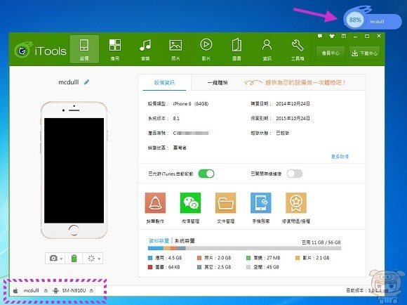Open the Member Center button
Image resolution: width=407 pixels, height=305 pixels.
[331, 53]
